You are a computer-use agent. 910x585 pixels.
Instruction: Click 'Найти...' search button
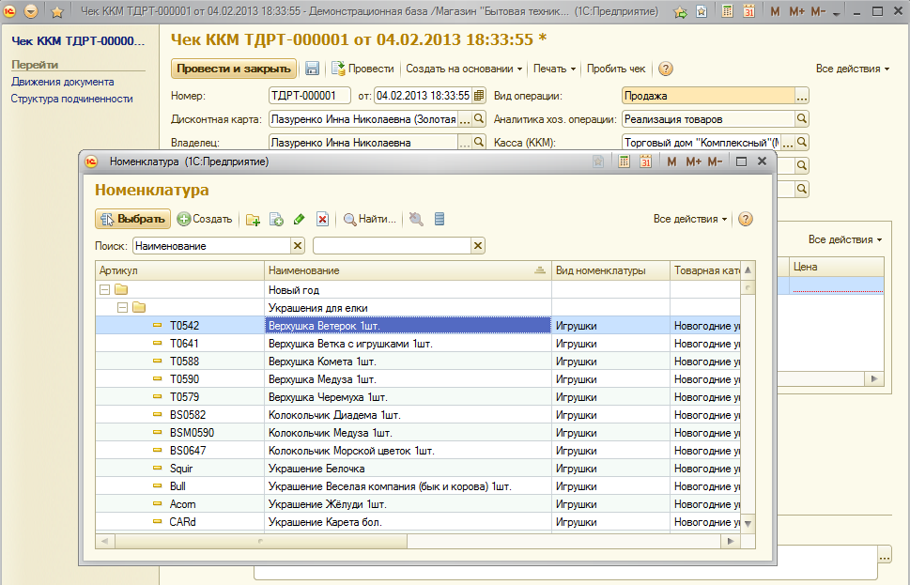(370, 219)
